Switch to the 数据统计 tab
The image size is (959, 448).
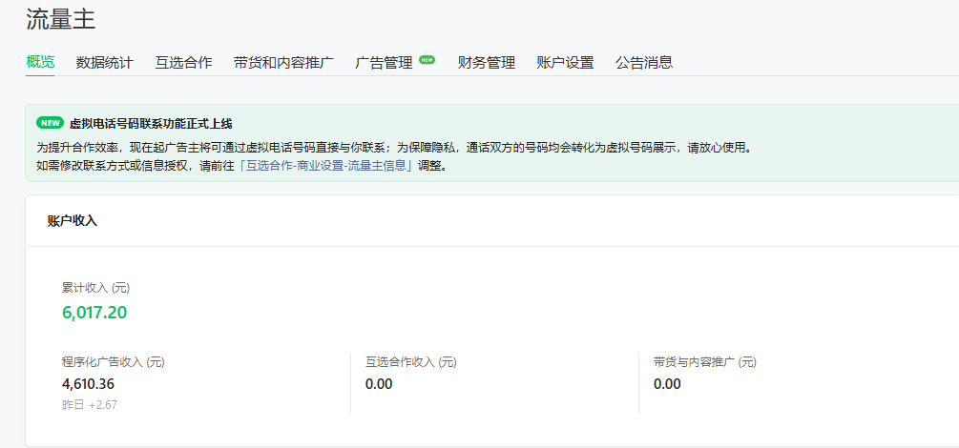105,63
